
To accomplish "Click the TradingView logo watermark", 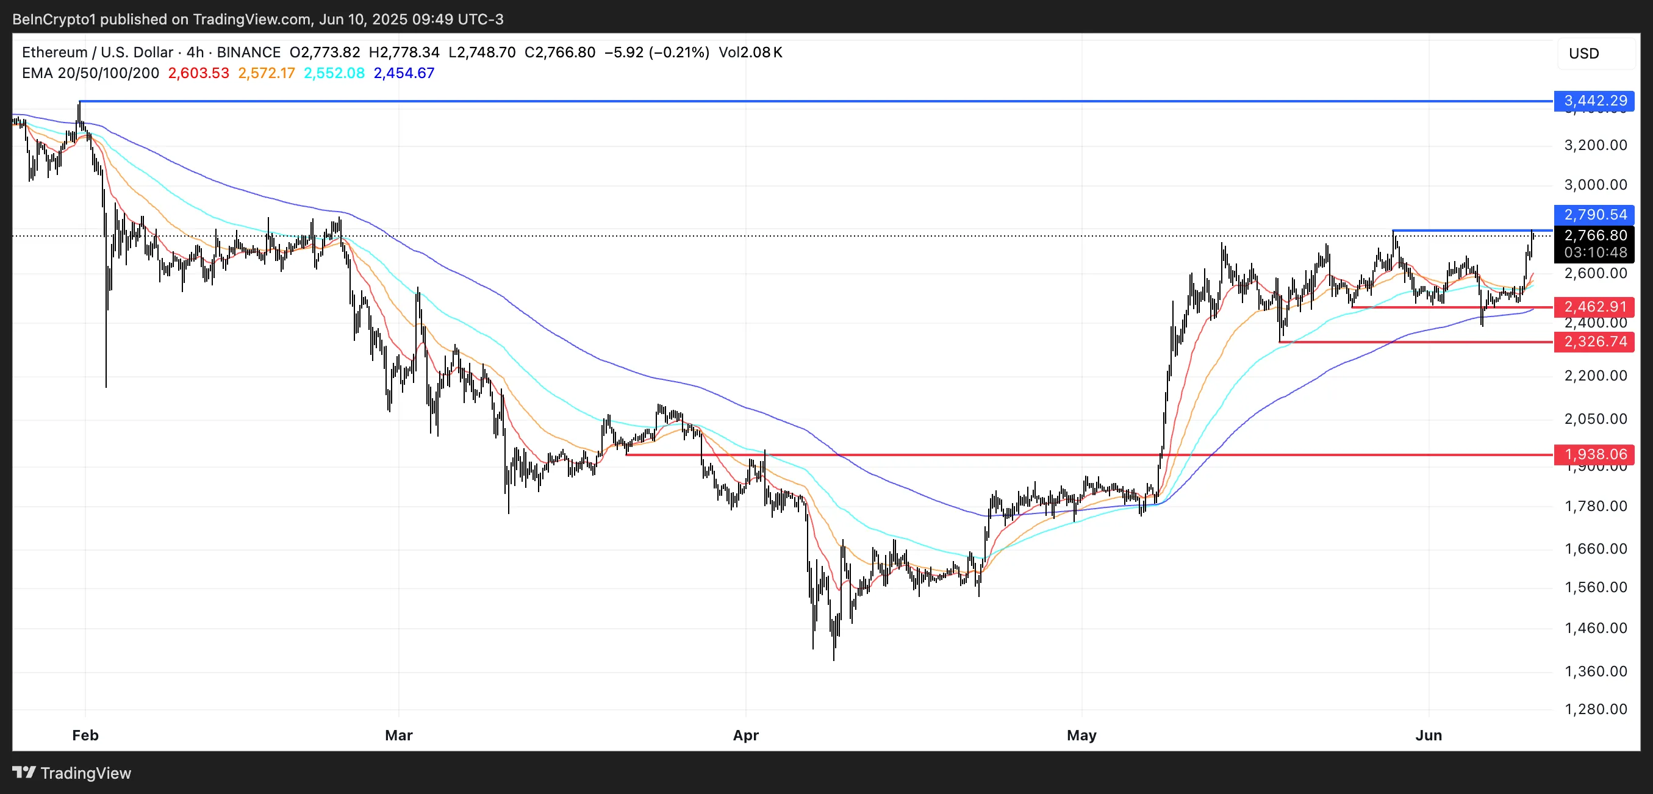I will [71, 773].
